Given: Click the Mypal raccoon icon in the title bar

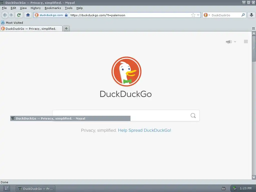Looking at the screenshot, I should click(x=2, y=2).
